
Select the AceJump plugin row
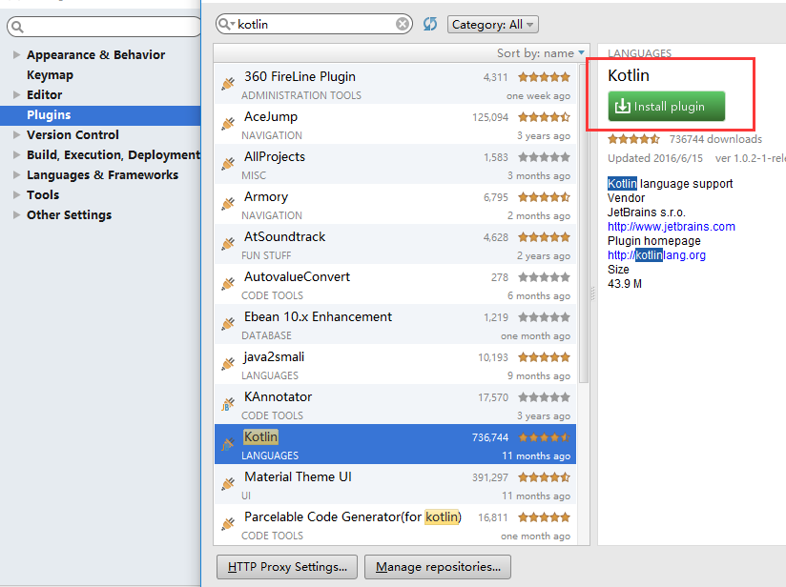point(395,124)
